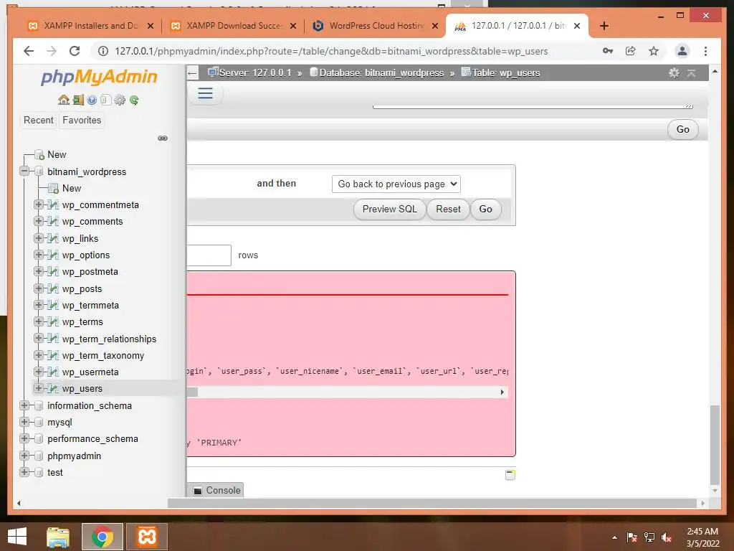Open MariaDB documentation page icon
The height and width of the screenshot is (551, 734).
(106, 100)
